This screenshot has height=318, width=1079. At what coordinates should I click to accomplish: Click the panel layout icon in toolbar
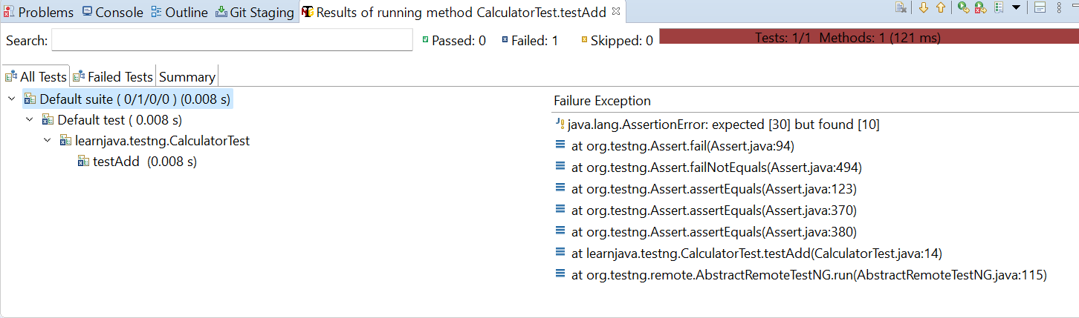[x=1040, y=8]
